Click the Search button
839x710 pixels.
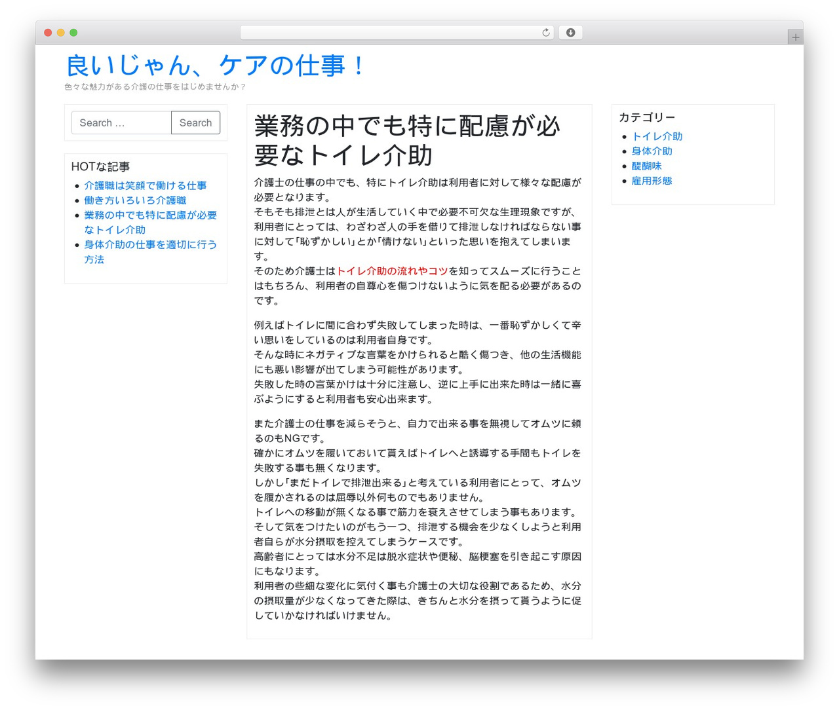(x=195, y=122)
